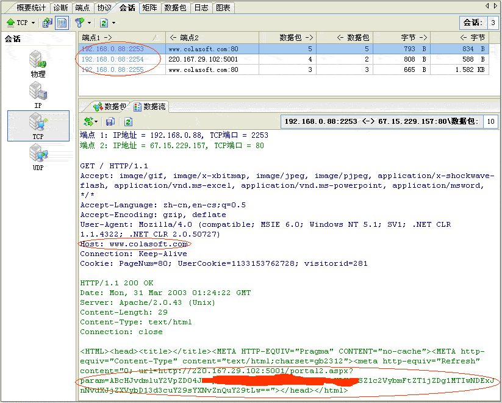Click the HTTP/1.1 200 OK line
This screenshot has height=403, width=502.
click(x=117, y=283)
